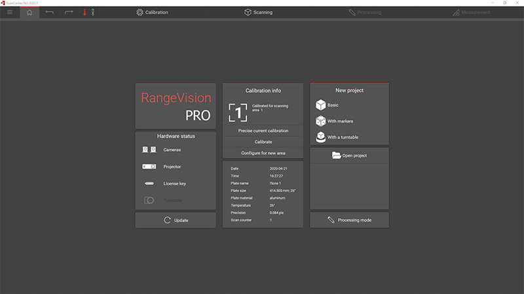Click the redo forward arrow
This screenshot has height=294, width=524.
pyautogui.click(x=69, y=12)
